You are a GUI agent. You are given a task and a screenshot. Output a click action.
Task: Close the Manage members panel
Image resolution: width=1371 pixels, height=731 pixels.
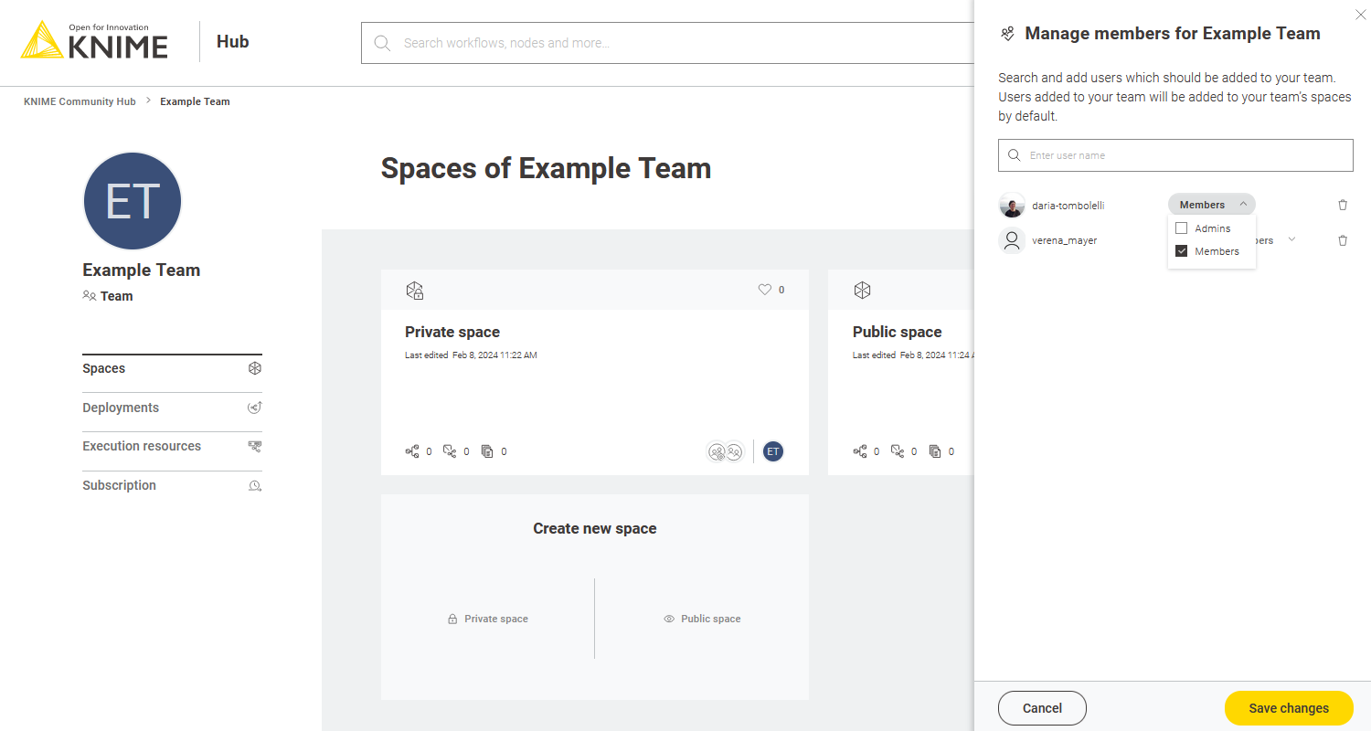pos(1359,14)
